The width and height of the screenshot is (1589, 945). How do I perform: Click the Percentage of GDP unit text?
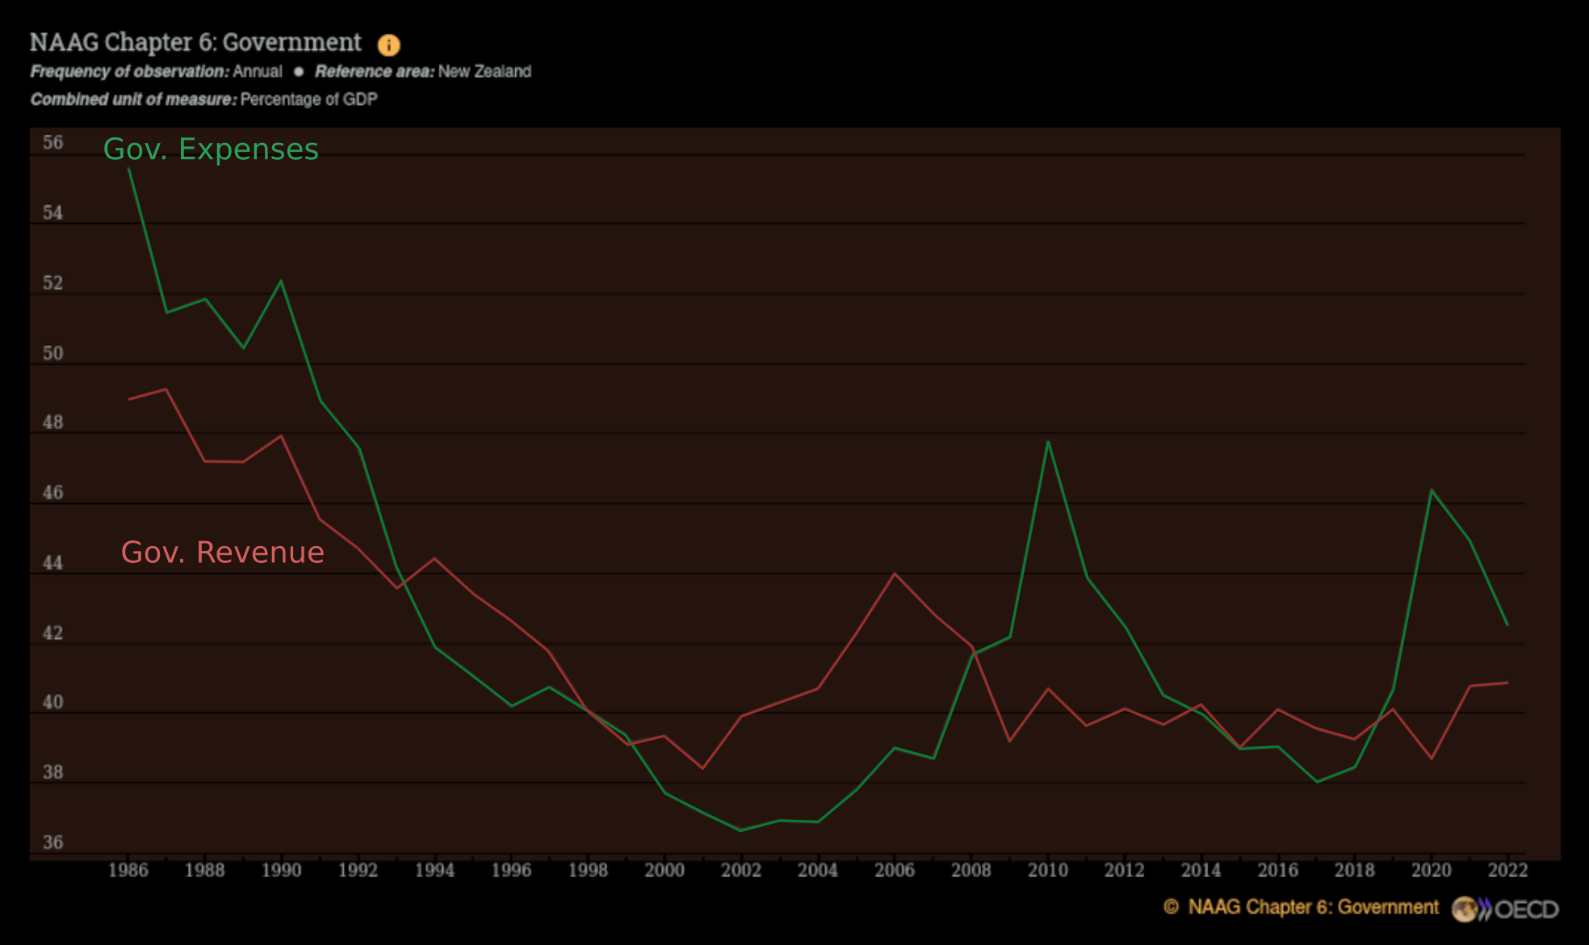click(x=308, y=99)
